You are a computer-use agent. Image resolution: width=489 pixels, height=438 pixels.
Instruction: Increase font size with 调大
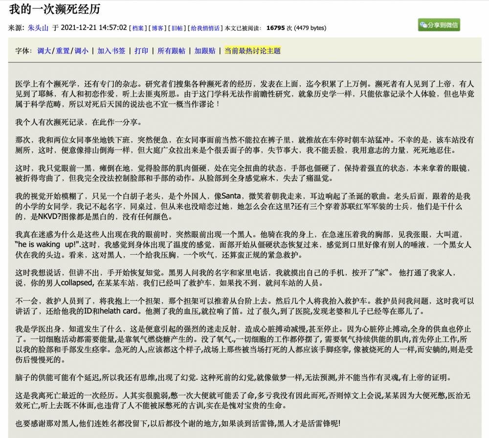[44, 51]
